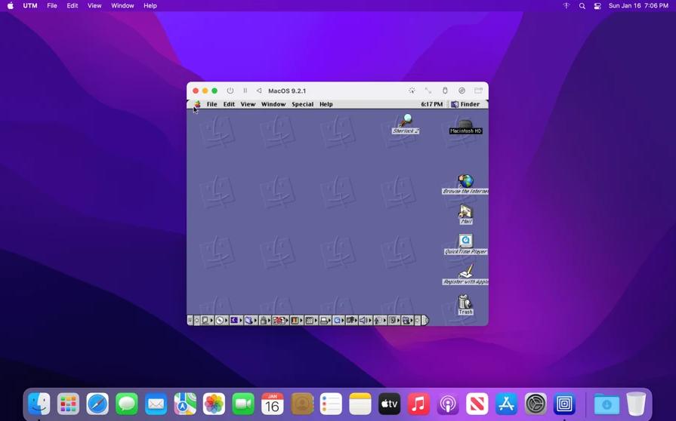Viewport: 676px width, 421px height.
Task: Open the macOS Apple logo menu
Action: pyautogui.click(x=11, y=5)
